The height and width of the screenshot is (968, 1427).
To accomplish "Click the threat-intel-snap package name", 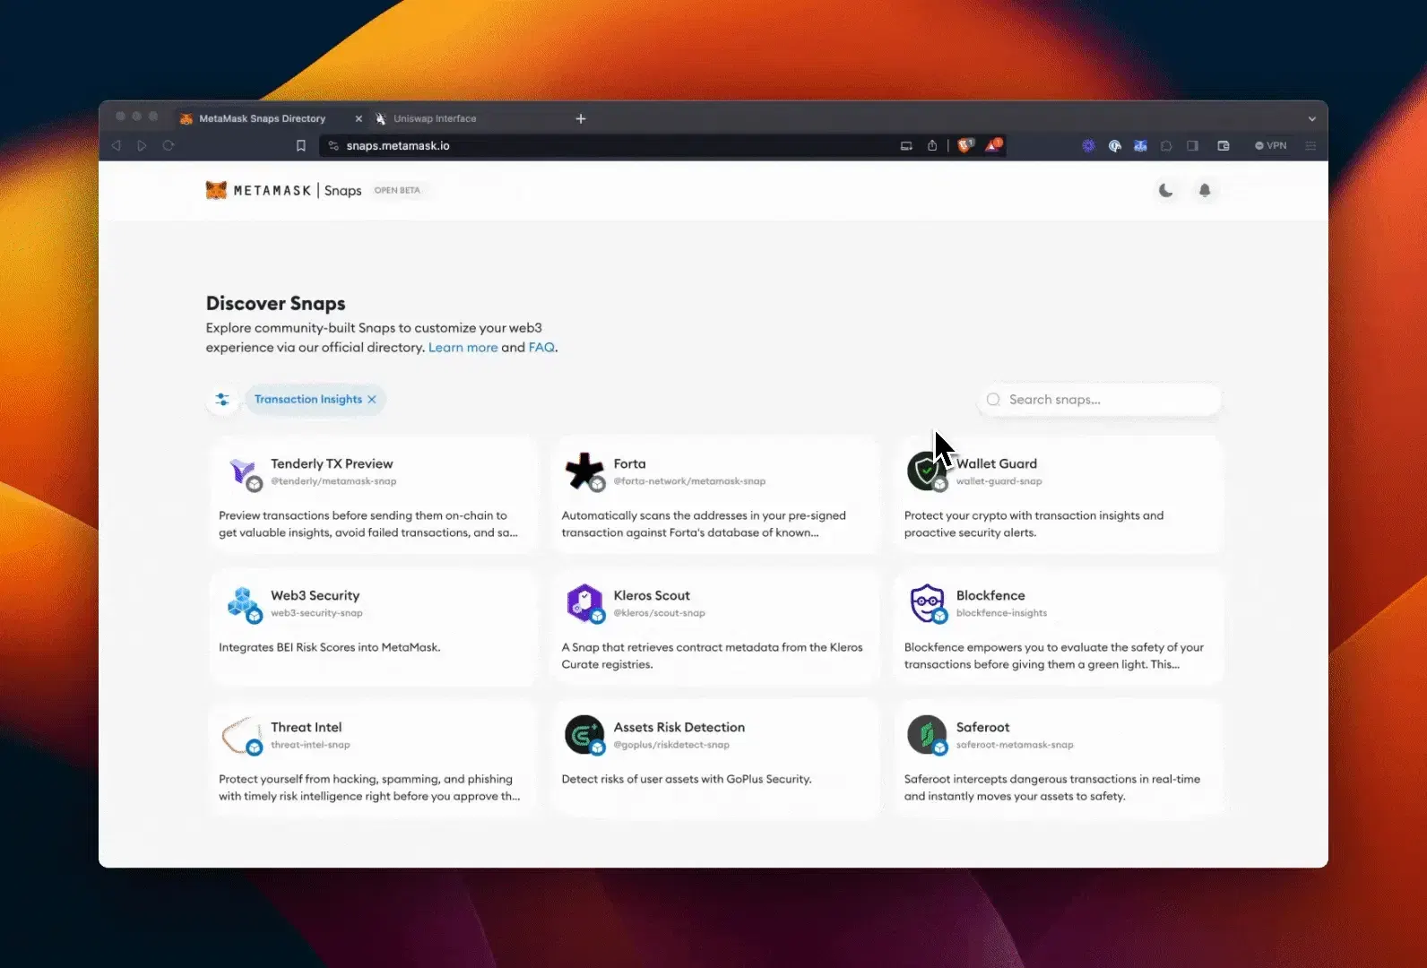I will (x=310, y=745).
